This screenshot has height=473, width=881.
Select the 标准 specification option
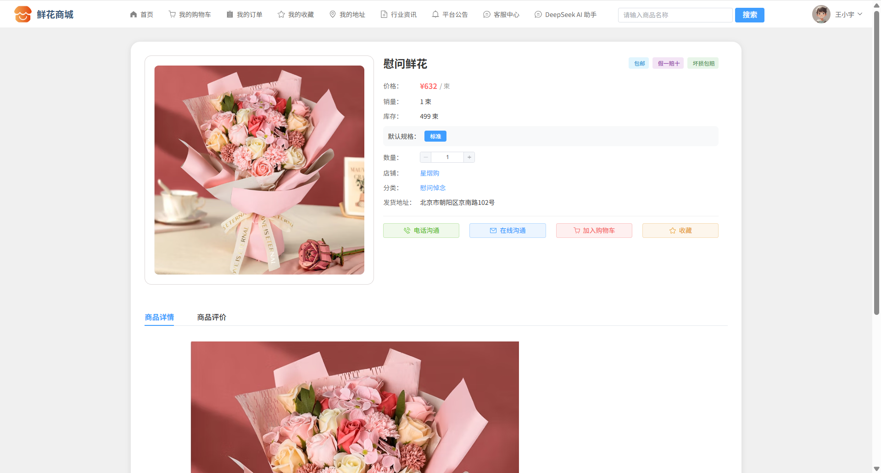click(x=435, y=137)
